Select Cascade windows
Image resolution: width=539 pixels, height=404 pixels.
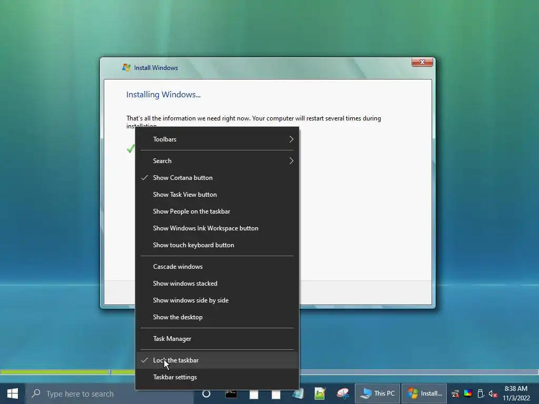point(217,267)
